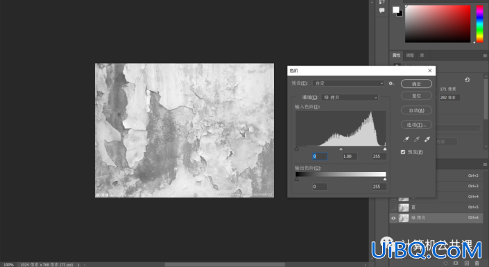Viewport: 489px width, 267px height.
Task: Click the 282 像素 field in Properties
Action: click(x=449, y=97)
